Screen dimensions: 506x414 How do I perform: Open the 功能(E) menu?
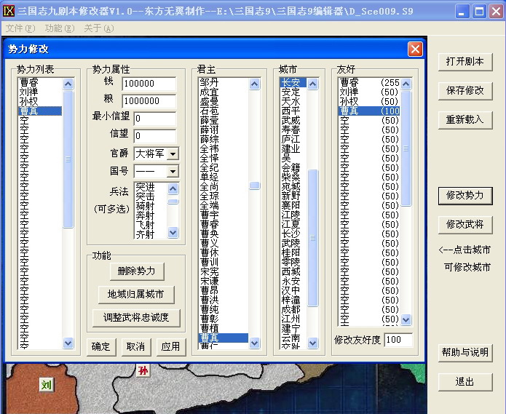click(60, 28)
